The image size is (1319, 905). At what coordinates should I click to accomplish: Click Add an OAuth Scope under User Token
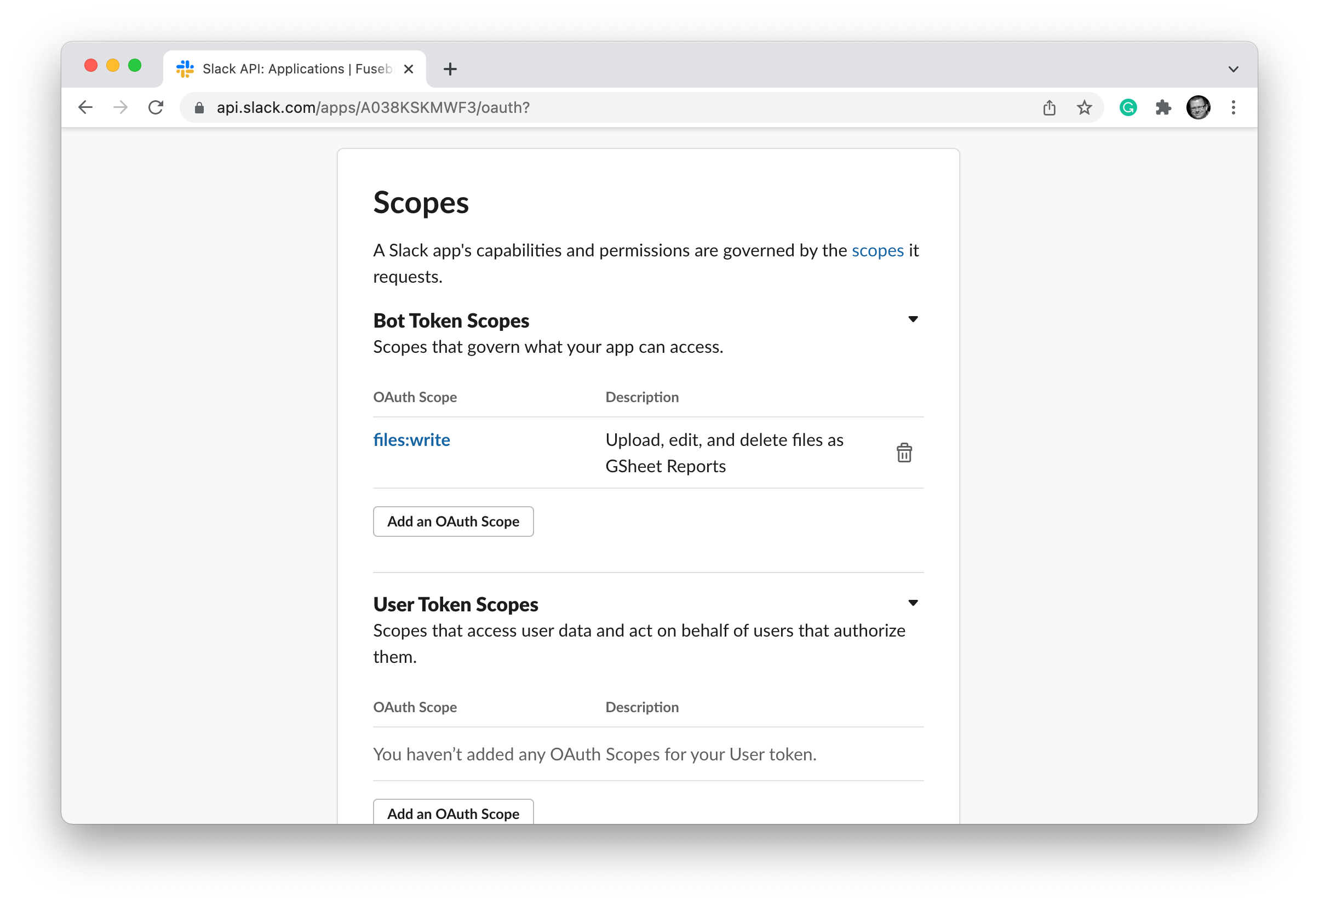point(453,813)
